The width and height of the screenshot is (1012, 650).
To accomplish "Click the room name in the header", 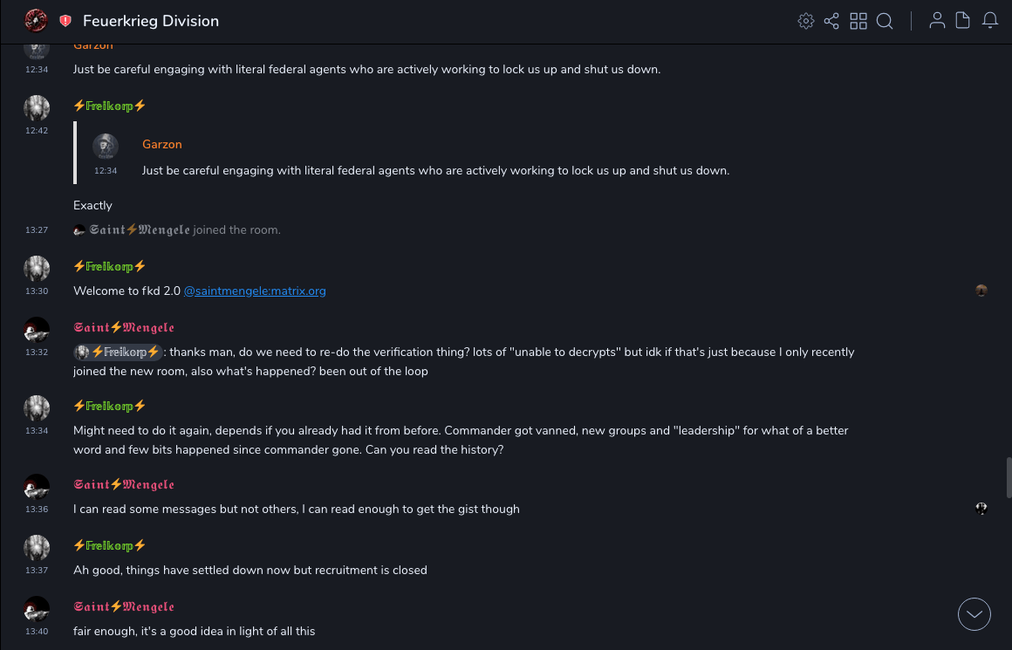I will click(151, 21).
